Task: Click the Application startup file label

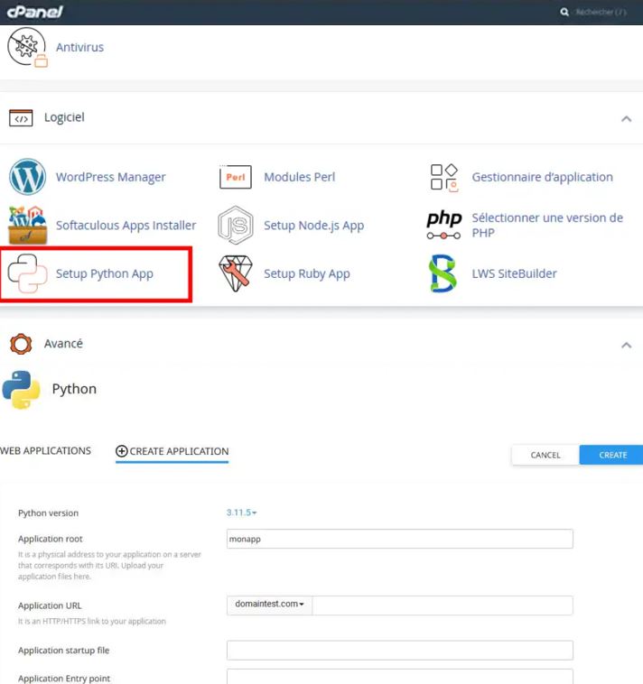Action: [x=64, y=650]
